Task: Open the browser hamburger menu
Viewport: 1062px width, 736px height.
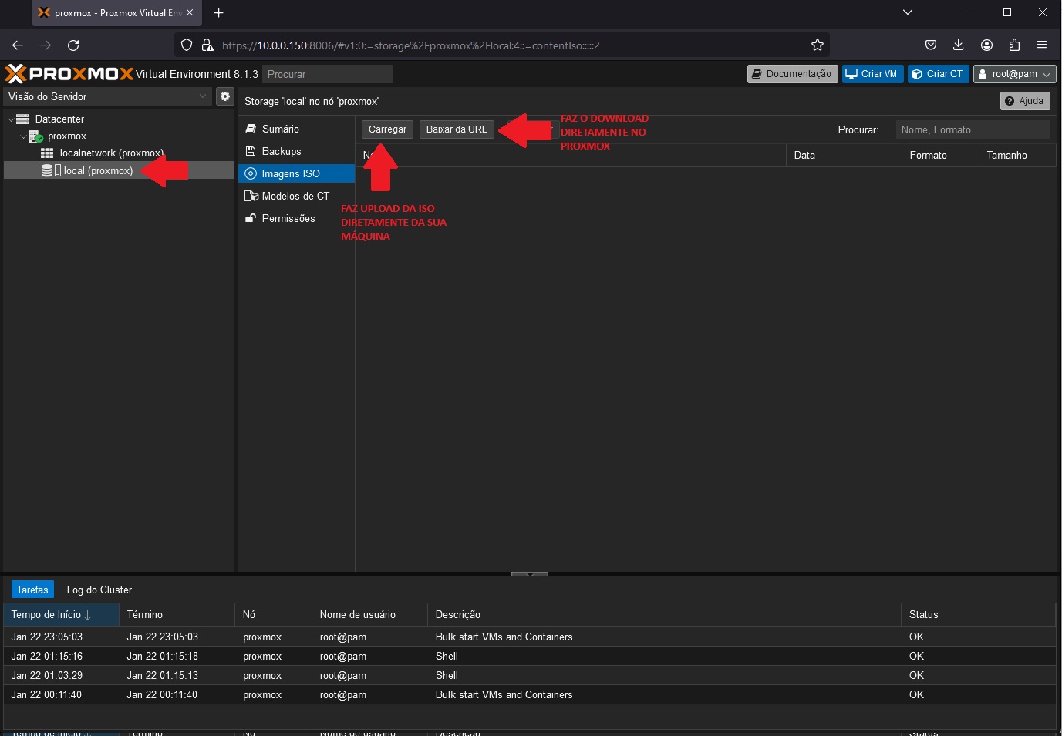Action: click(x=1042, y=45)
